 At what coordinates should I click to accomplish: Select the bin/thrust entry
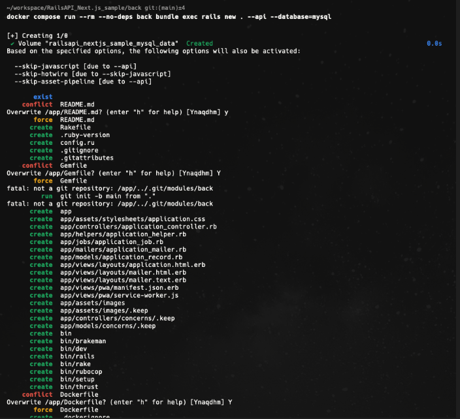[79, 387]
